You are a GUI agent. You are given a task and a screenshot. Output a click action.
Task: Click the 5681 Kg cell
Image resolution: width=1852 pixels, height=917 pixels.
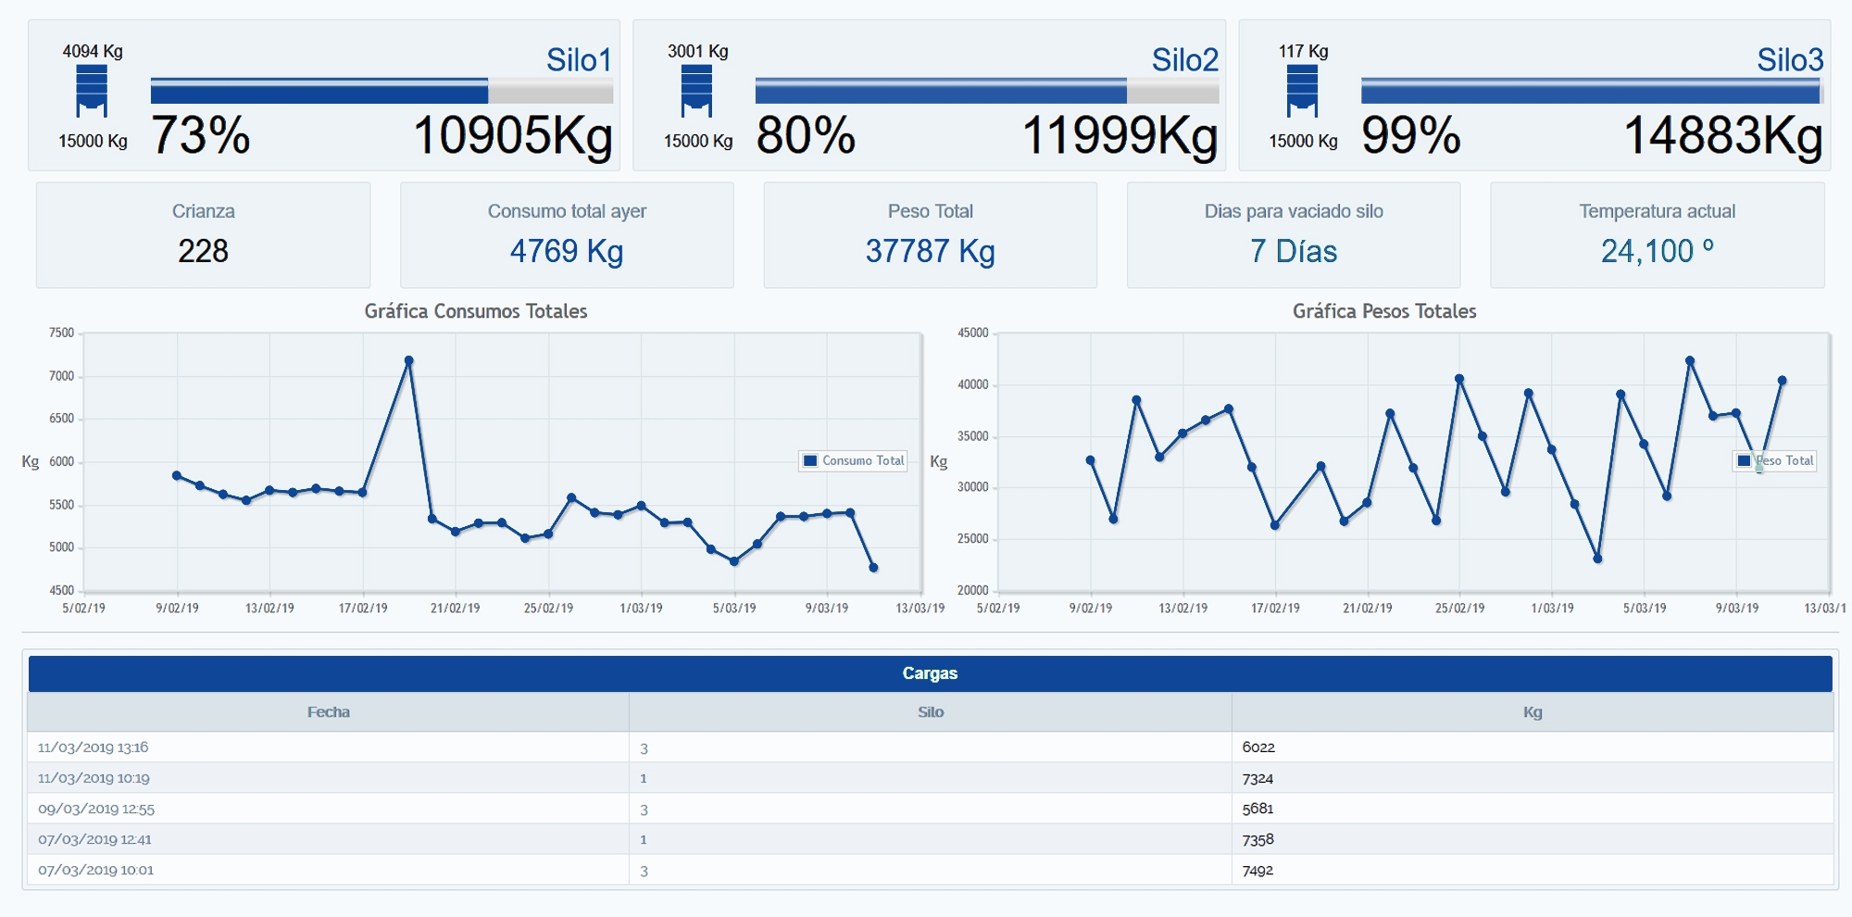(1533, 809)
